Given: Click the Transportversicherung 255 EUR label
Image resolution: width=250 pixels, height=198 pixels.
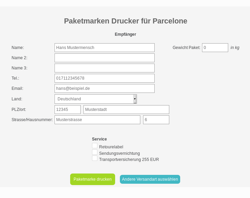Looking at the screenshot, I should click(129, 160).
